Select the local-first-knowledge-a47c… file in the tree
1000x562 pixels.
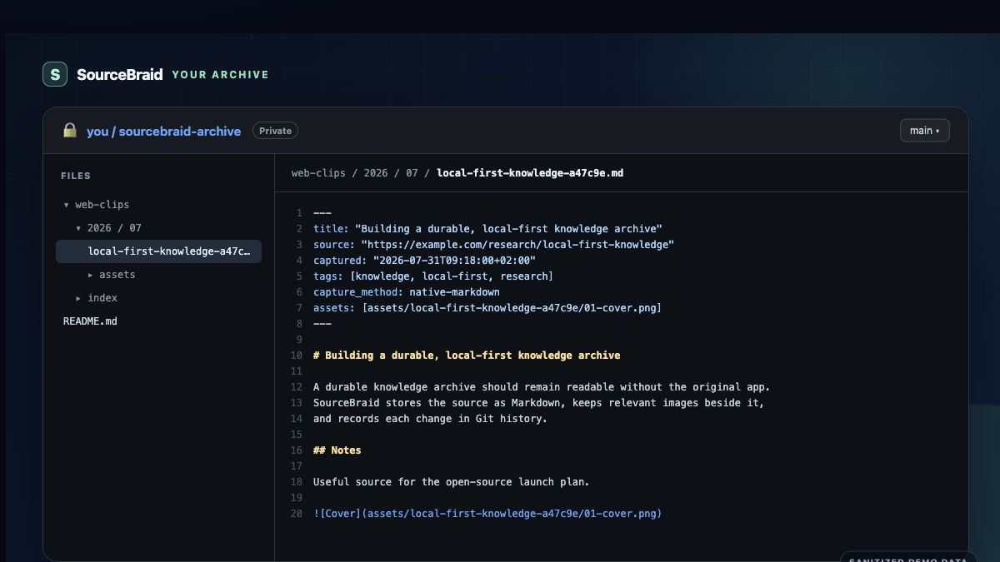click(x=158, y=251)
